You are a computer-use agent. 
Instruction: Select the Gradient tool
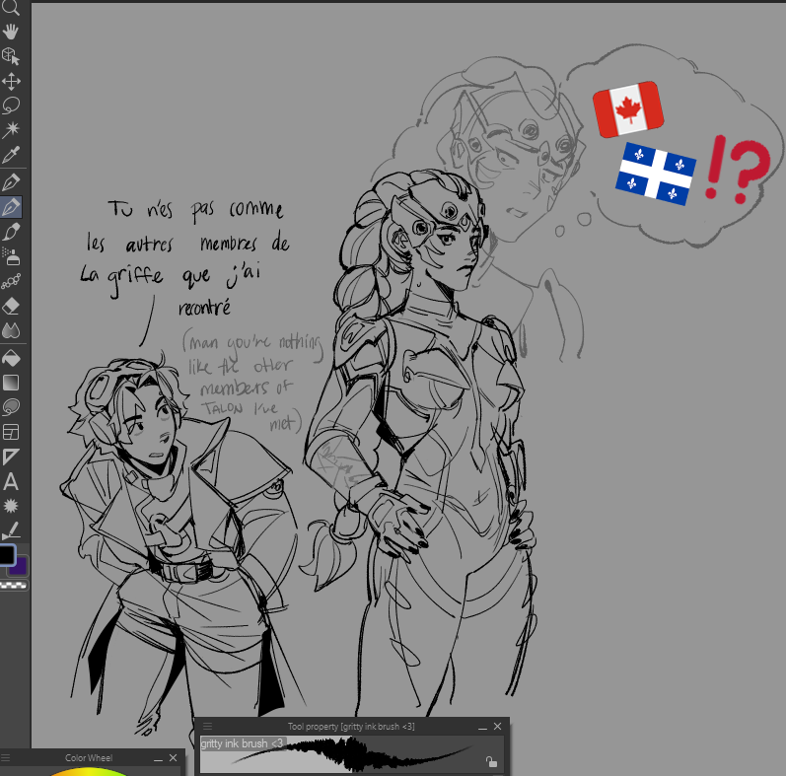11,383
